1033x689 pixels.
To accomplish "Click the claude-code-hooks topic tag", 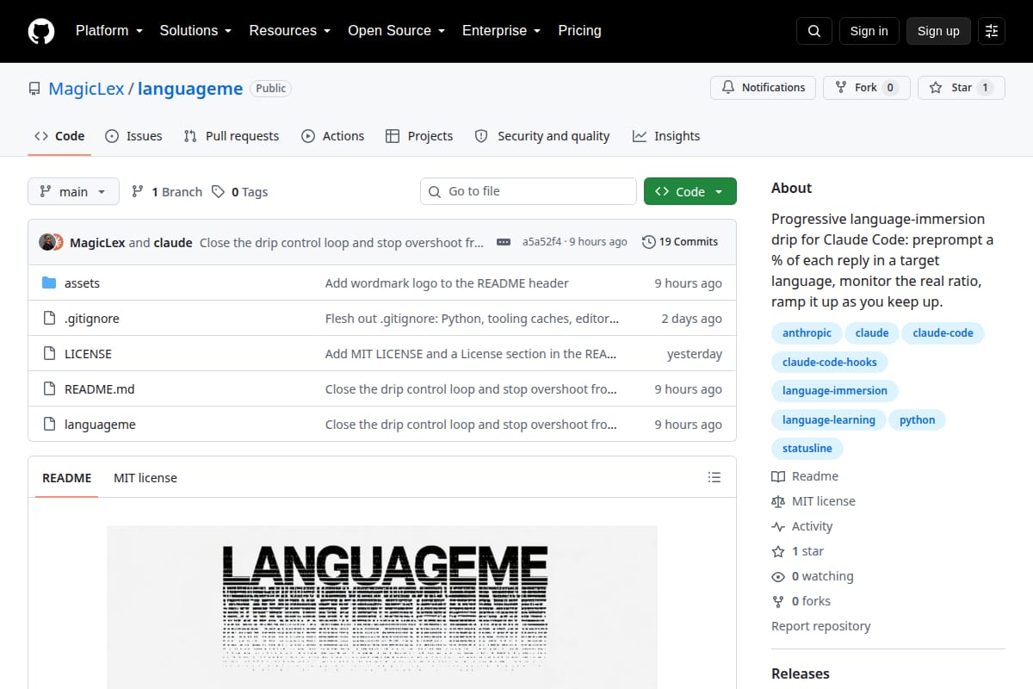I will point(830,362).
